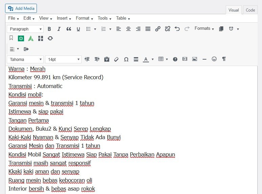Click the Add Media button
262x194 pixels.
tap(21, 8)
